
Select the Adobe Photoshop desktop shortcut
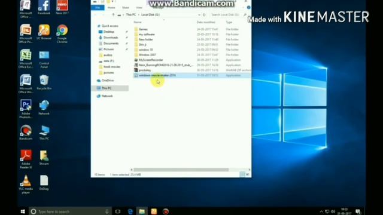[x=26, y=109]
